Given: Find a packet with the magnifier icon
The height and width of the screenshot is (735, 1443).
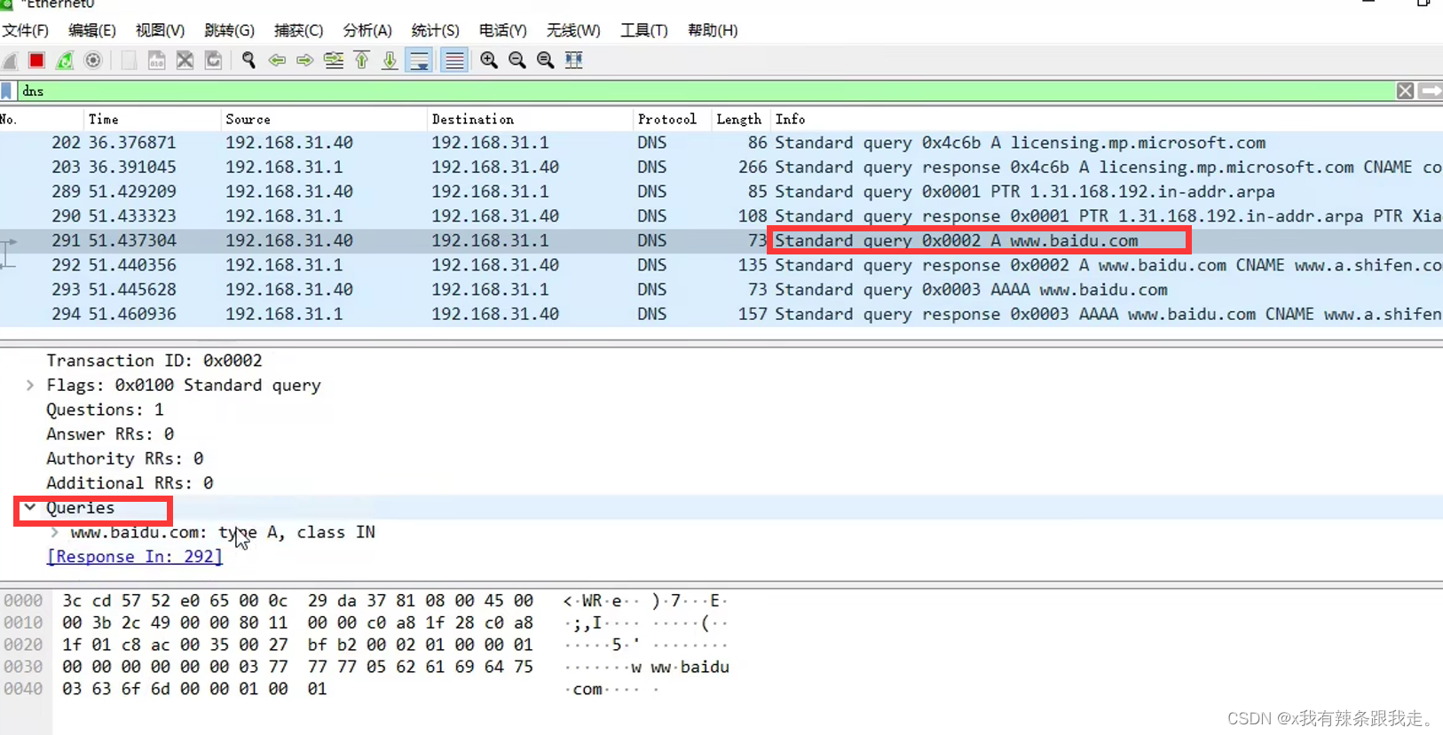Looking at the screenshot, I should coord(249,60).
